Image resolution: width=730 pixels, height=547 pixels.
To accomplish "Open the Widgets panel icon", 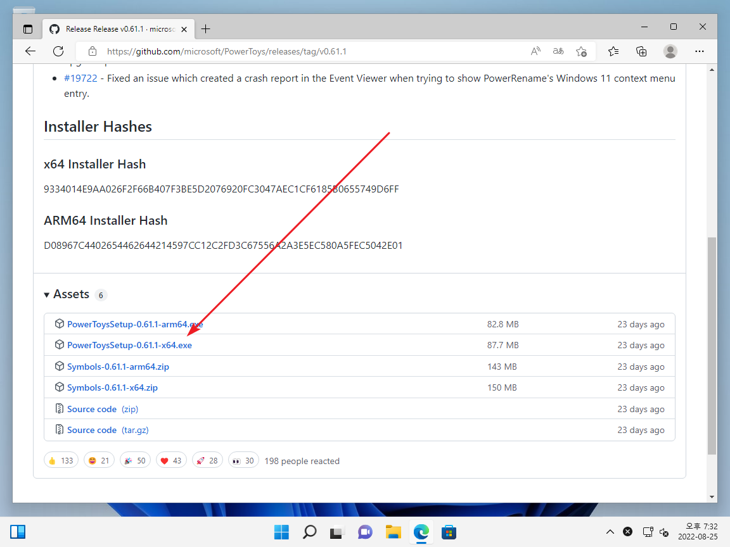I will 18,532.
